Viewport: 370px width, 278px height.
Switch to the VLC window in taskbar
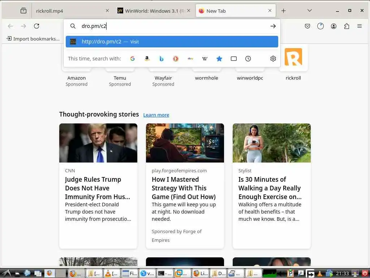tap(111, 274)
